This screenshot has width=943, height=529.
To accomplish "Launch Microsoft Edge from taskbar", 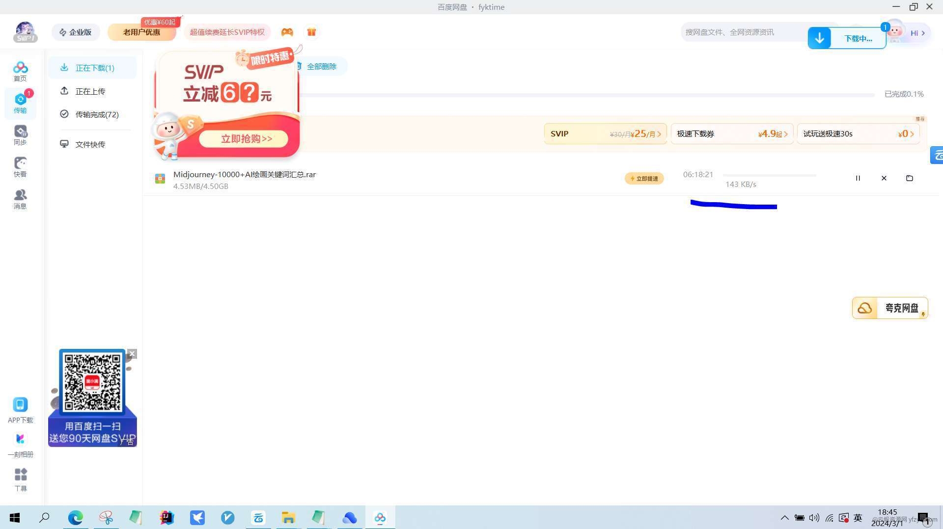I will [75, 517].
